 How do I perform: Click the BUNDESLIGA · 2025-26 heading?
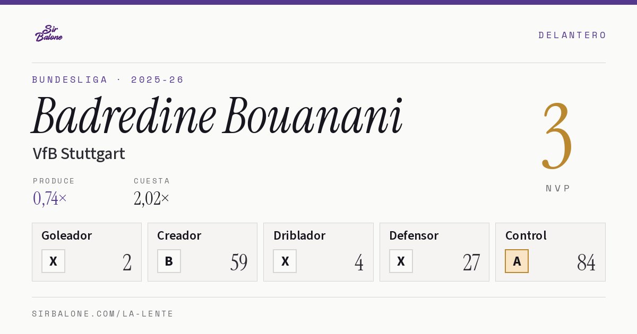pos(108,80)
